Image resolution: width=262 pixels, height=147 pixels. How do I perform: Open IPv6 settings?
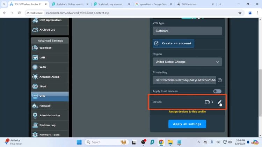click(50, 87)
